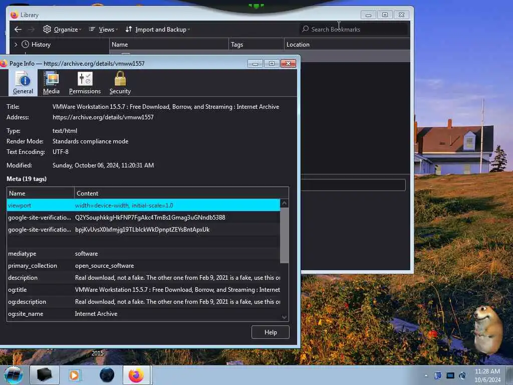Select the mediatype meta row
The height and width of the screenshot is (385, 513).
tap(143, 253)
